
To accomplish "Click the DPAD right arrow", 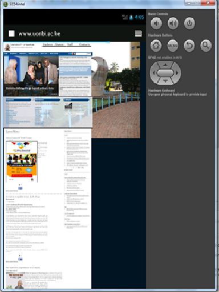I will tap(177, 73).
